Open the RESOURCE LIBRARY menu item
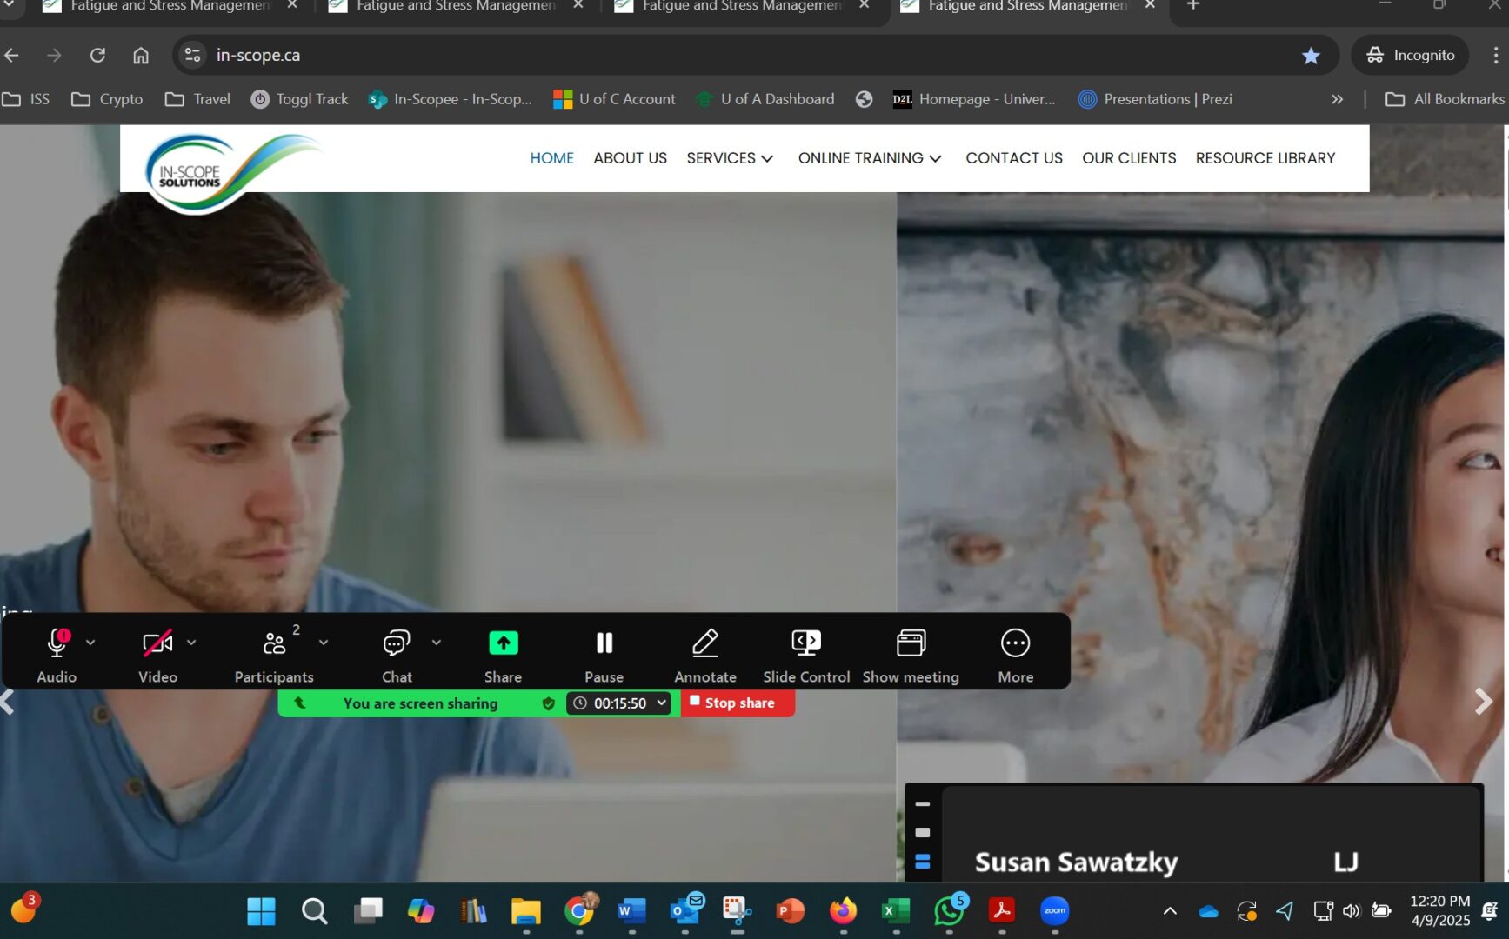Viewport: 1509px width, 939px height. [1265, 158]
